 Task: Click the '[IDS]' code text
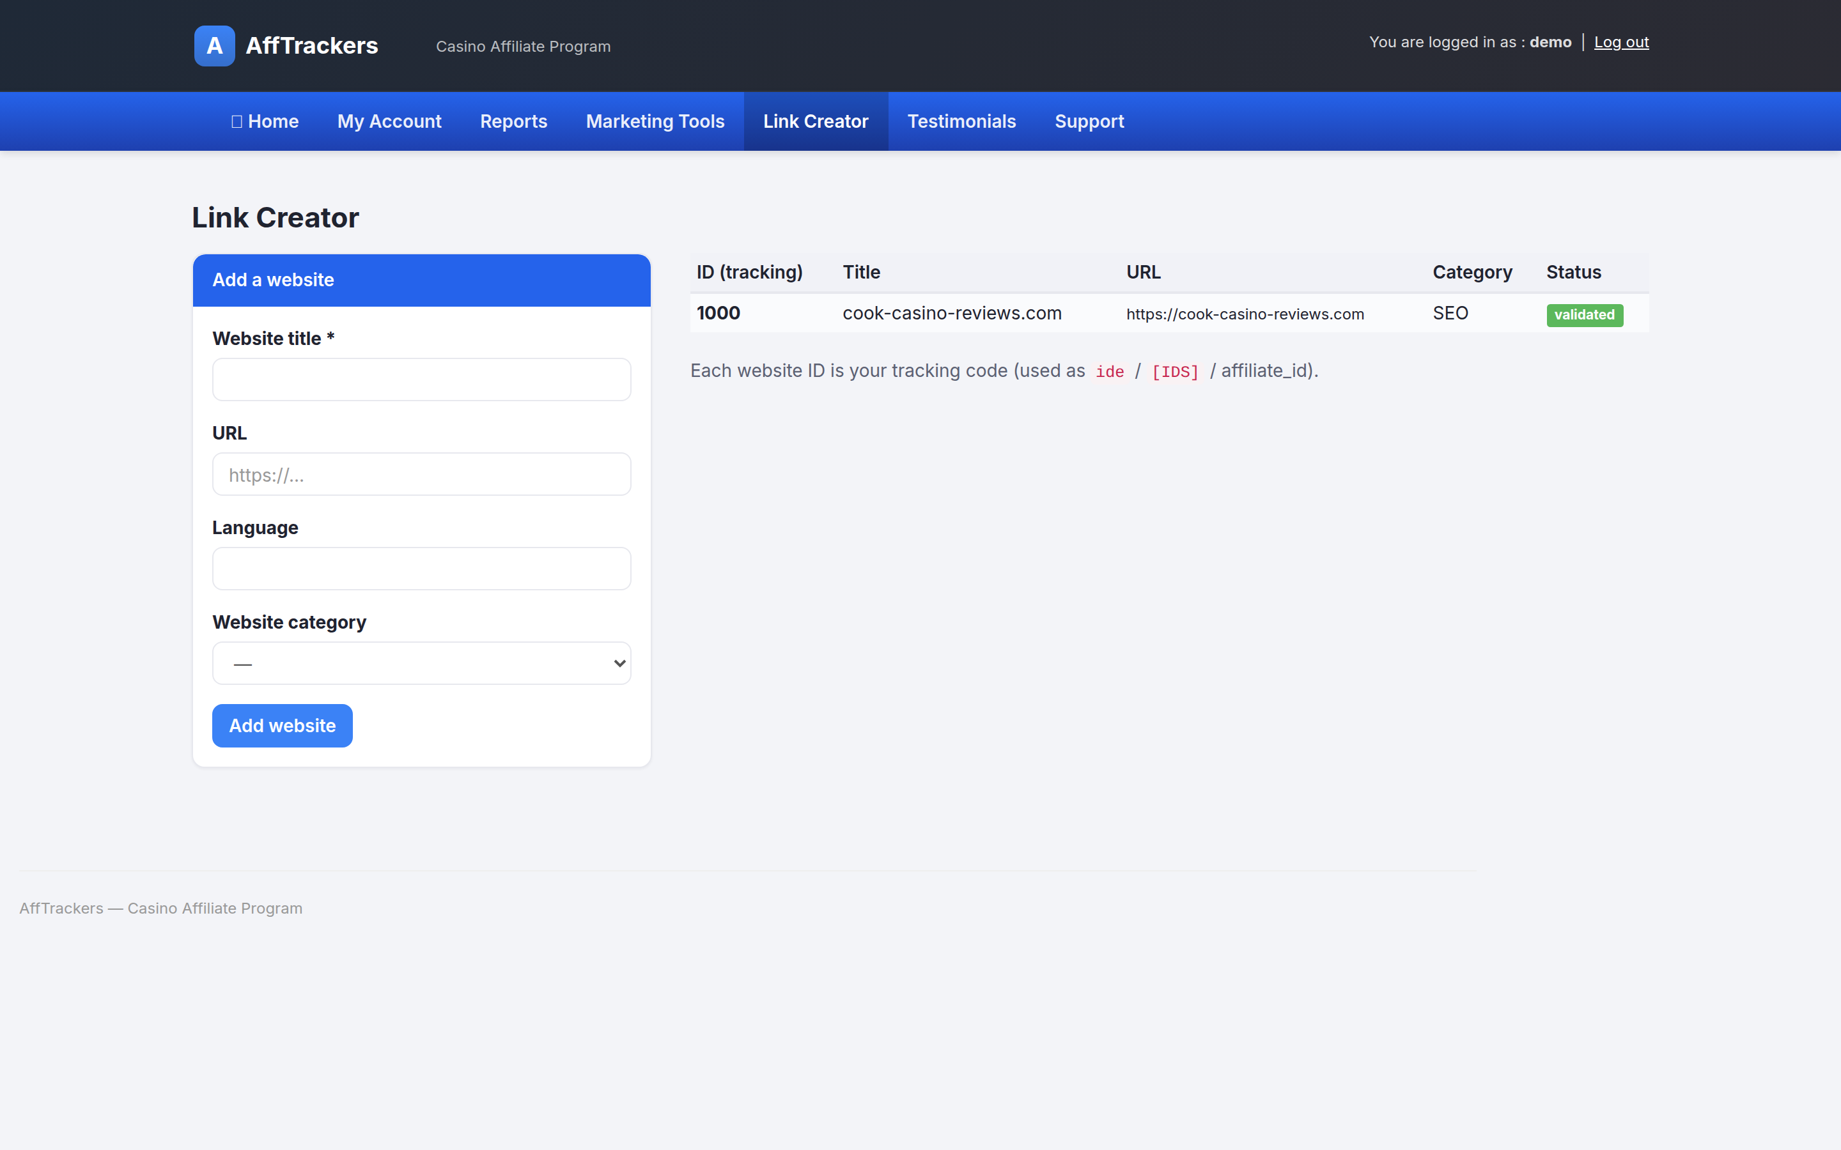[1174, 372]
